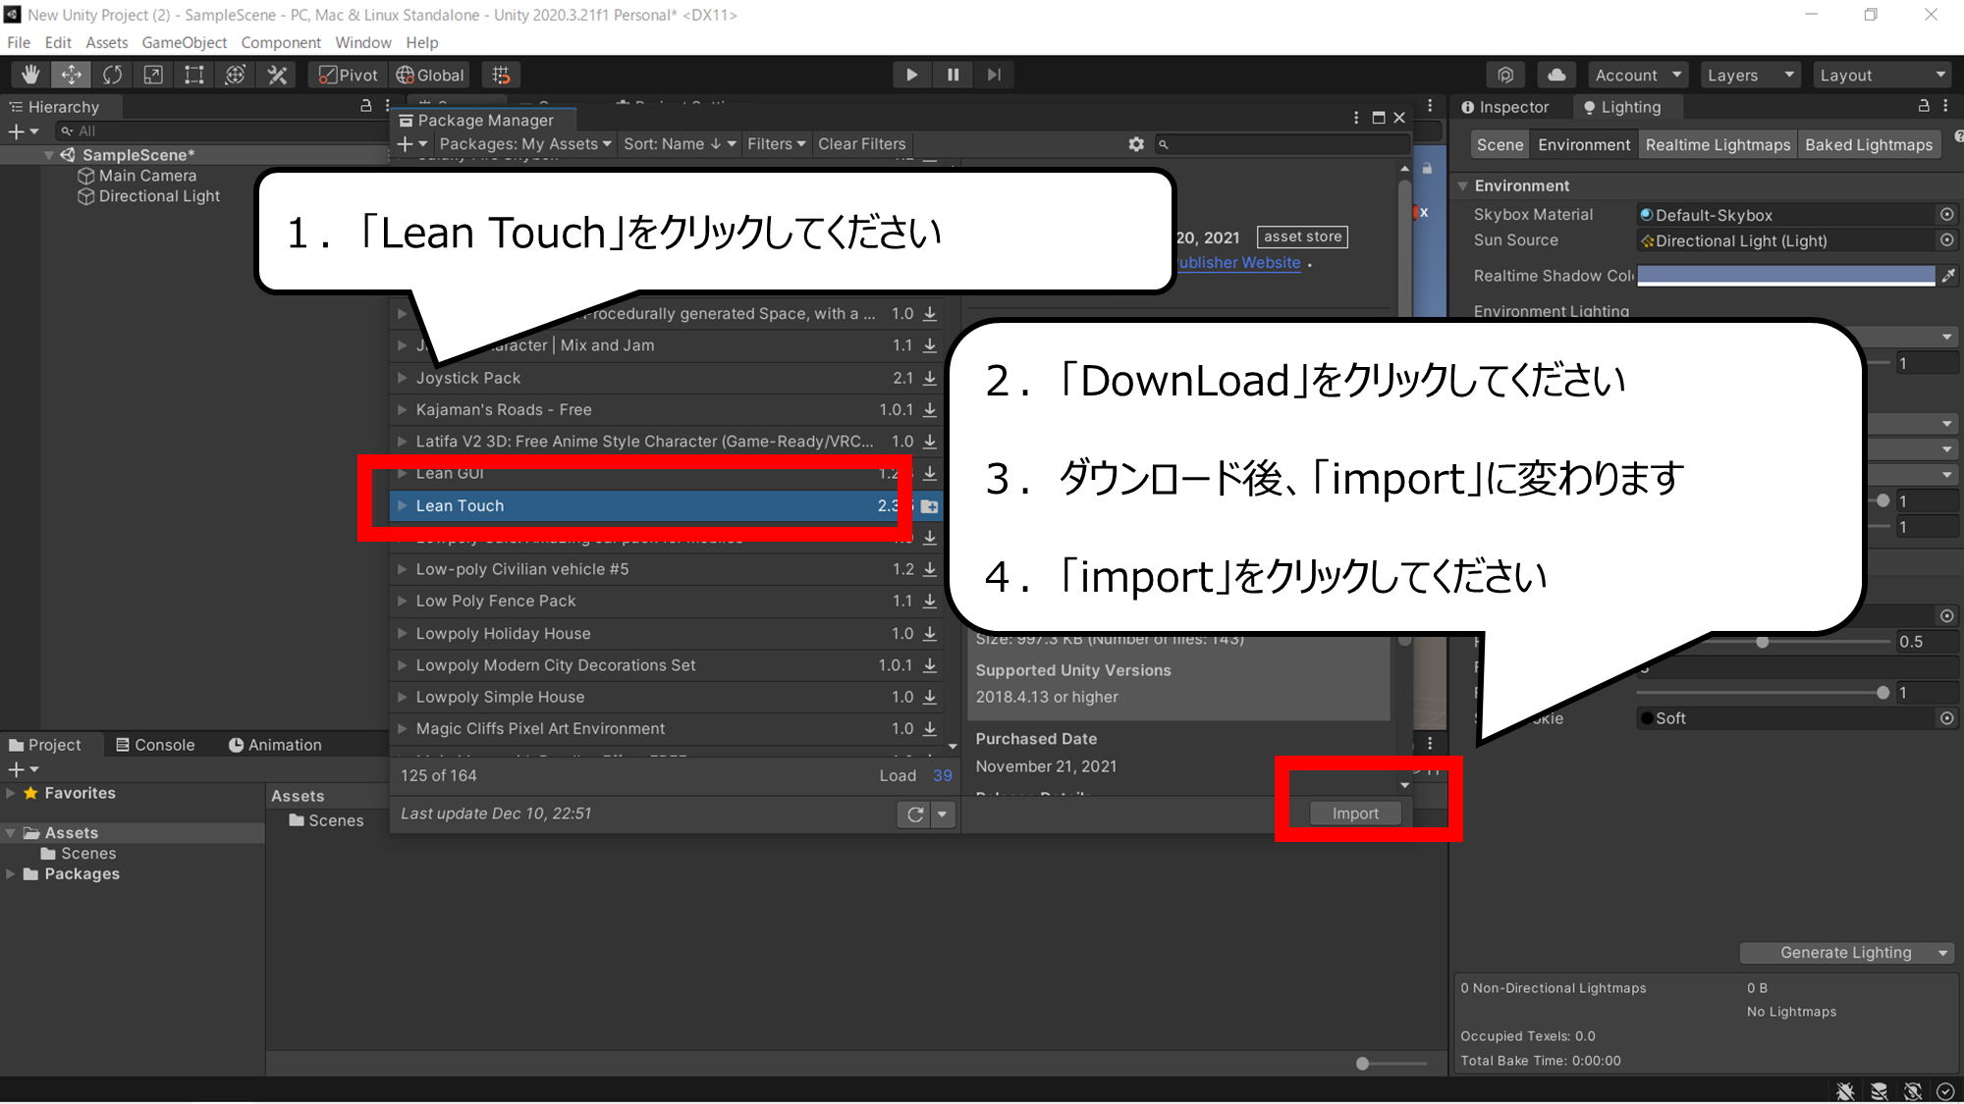Click the Play button
This screenshot has width=1964, height=1104.
[x=911, y=75]
